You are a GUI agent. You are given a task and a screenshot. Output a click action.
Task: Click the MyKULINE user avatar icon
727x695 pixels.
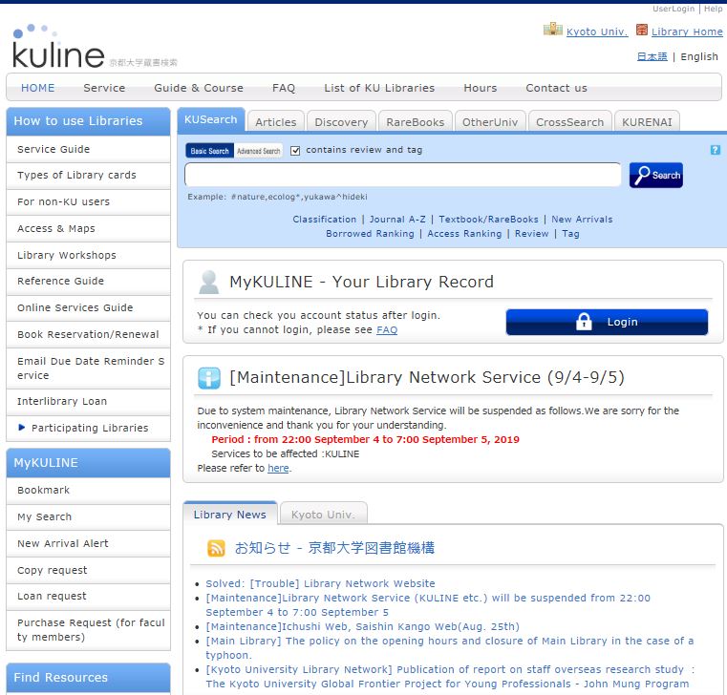pyautogui.click(x=208, y=282)
